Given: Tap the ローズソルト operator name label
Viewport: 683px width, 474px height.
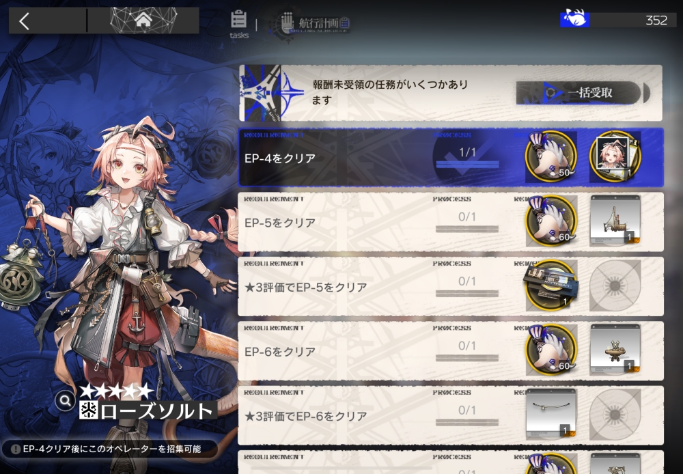Looking at the screenshot, I should pyautogui.click(x=148, y=410).
